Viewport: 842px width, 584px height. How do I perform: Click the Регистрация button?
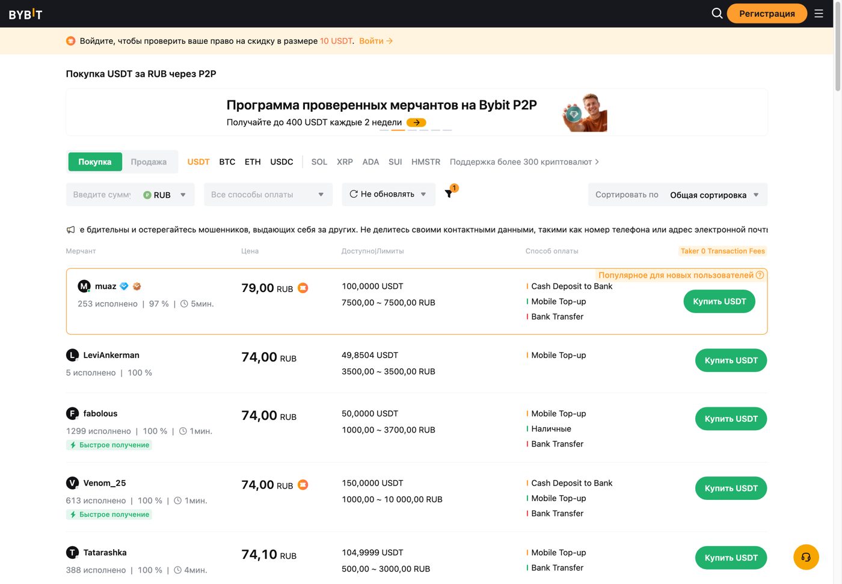point(767,13)
